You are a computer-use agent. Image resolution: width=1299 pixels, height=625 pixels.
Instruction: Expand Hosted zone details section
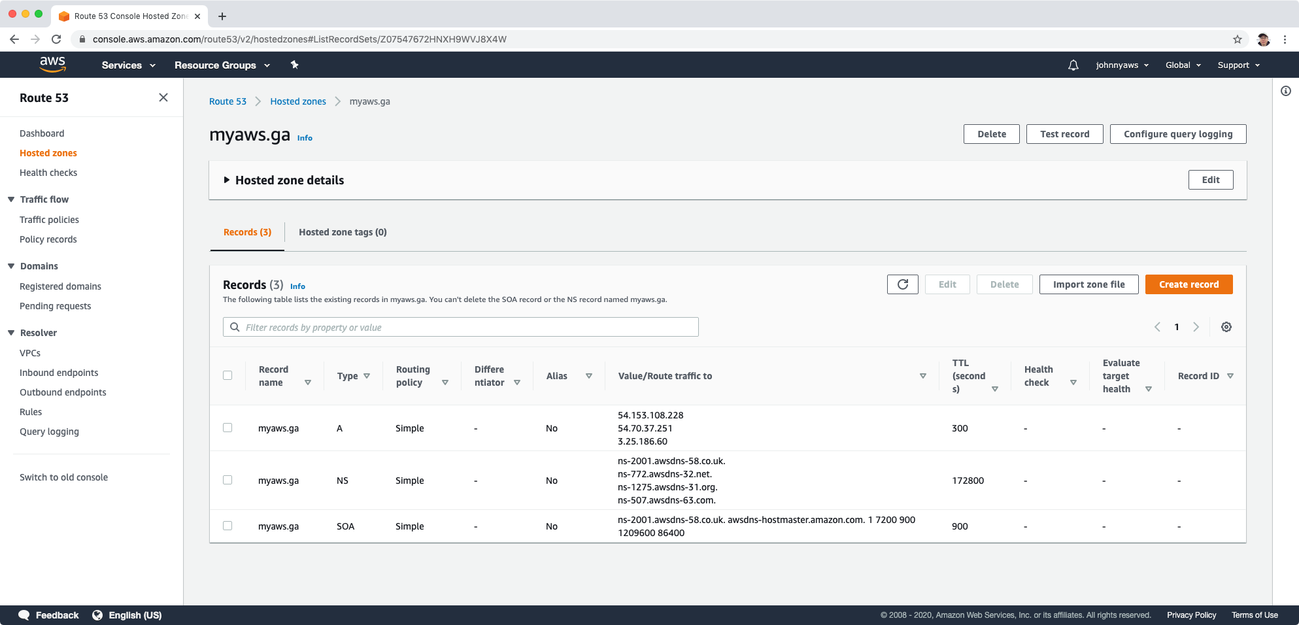click(227, 180)
